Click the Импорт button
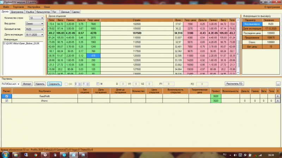This screenshot has width=282, height=158. coord(27,84)
